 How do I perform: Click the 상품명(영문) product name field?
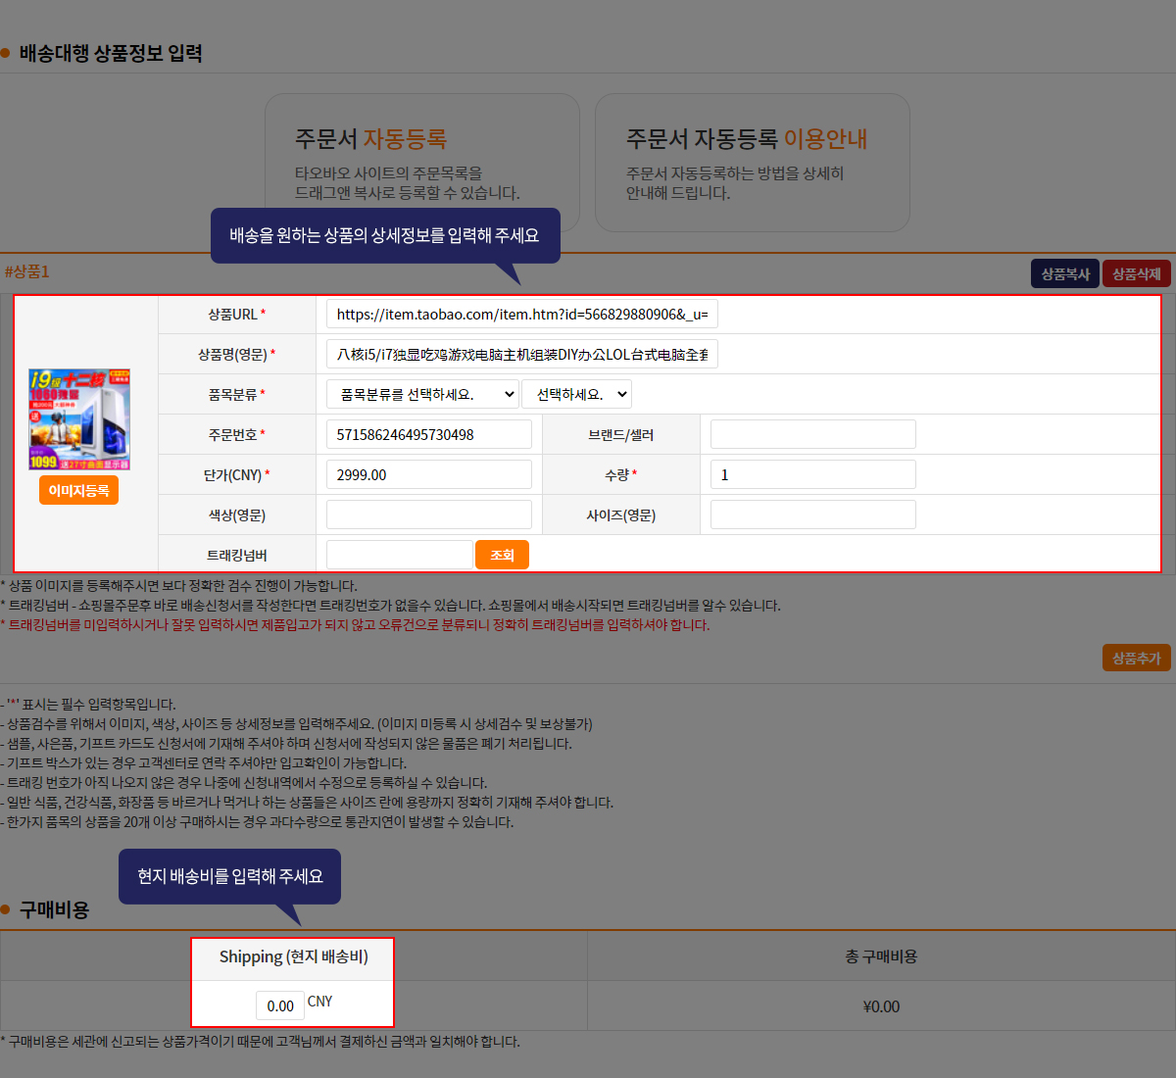pyautogui.click(x=521, y=354)
